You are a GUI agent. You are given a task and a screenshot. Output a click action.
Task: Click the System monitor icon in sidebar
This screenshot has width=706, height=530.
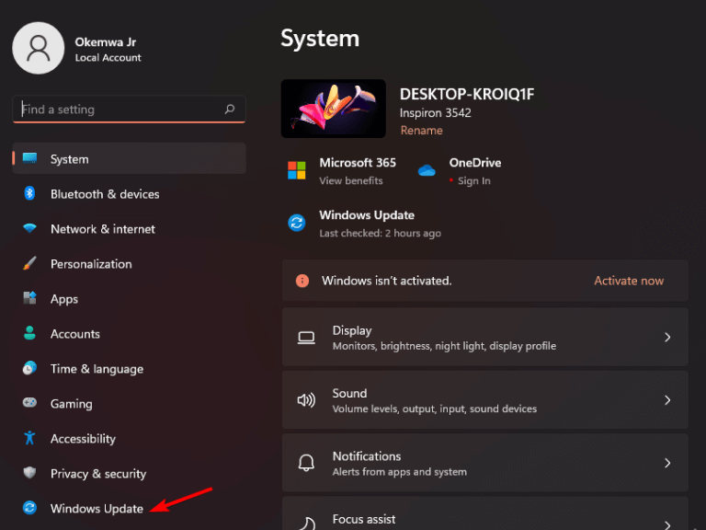click(29, 158)
